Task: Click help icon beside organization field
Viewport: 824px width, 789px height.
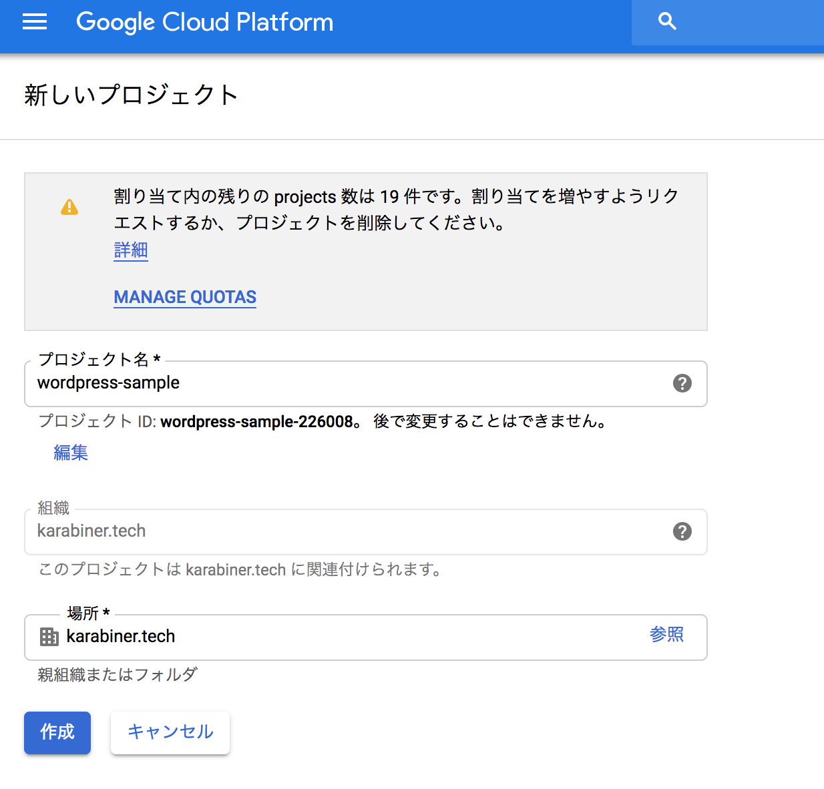Action: (682, 531)
